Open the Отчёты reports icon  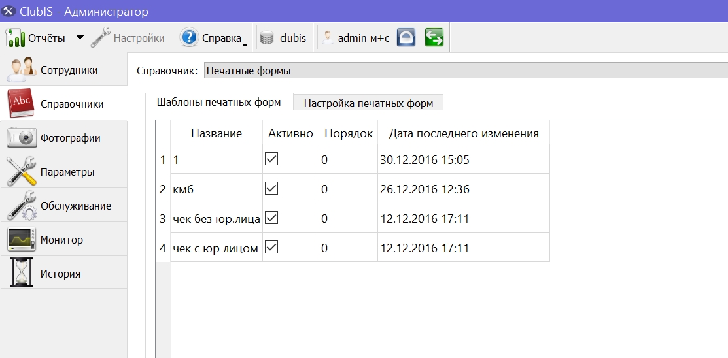click(x=14, y=37)
